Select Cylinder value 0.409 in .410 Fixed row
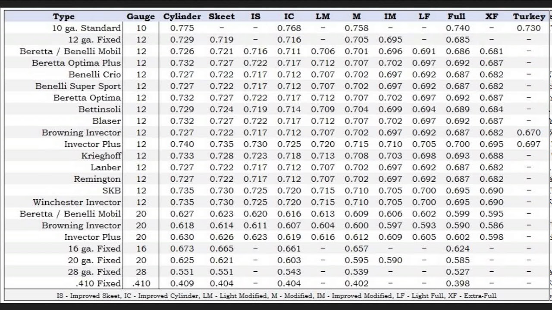This screenshot has height=310, width=552. pos(182,284)
